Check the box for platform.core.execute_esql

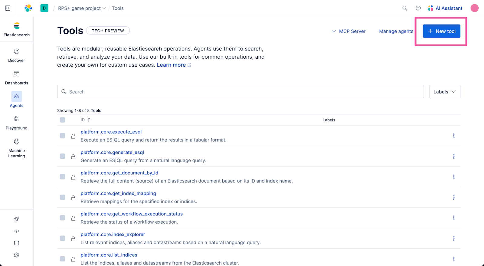63,136
